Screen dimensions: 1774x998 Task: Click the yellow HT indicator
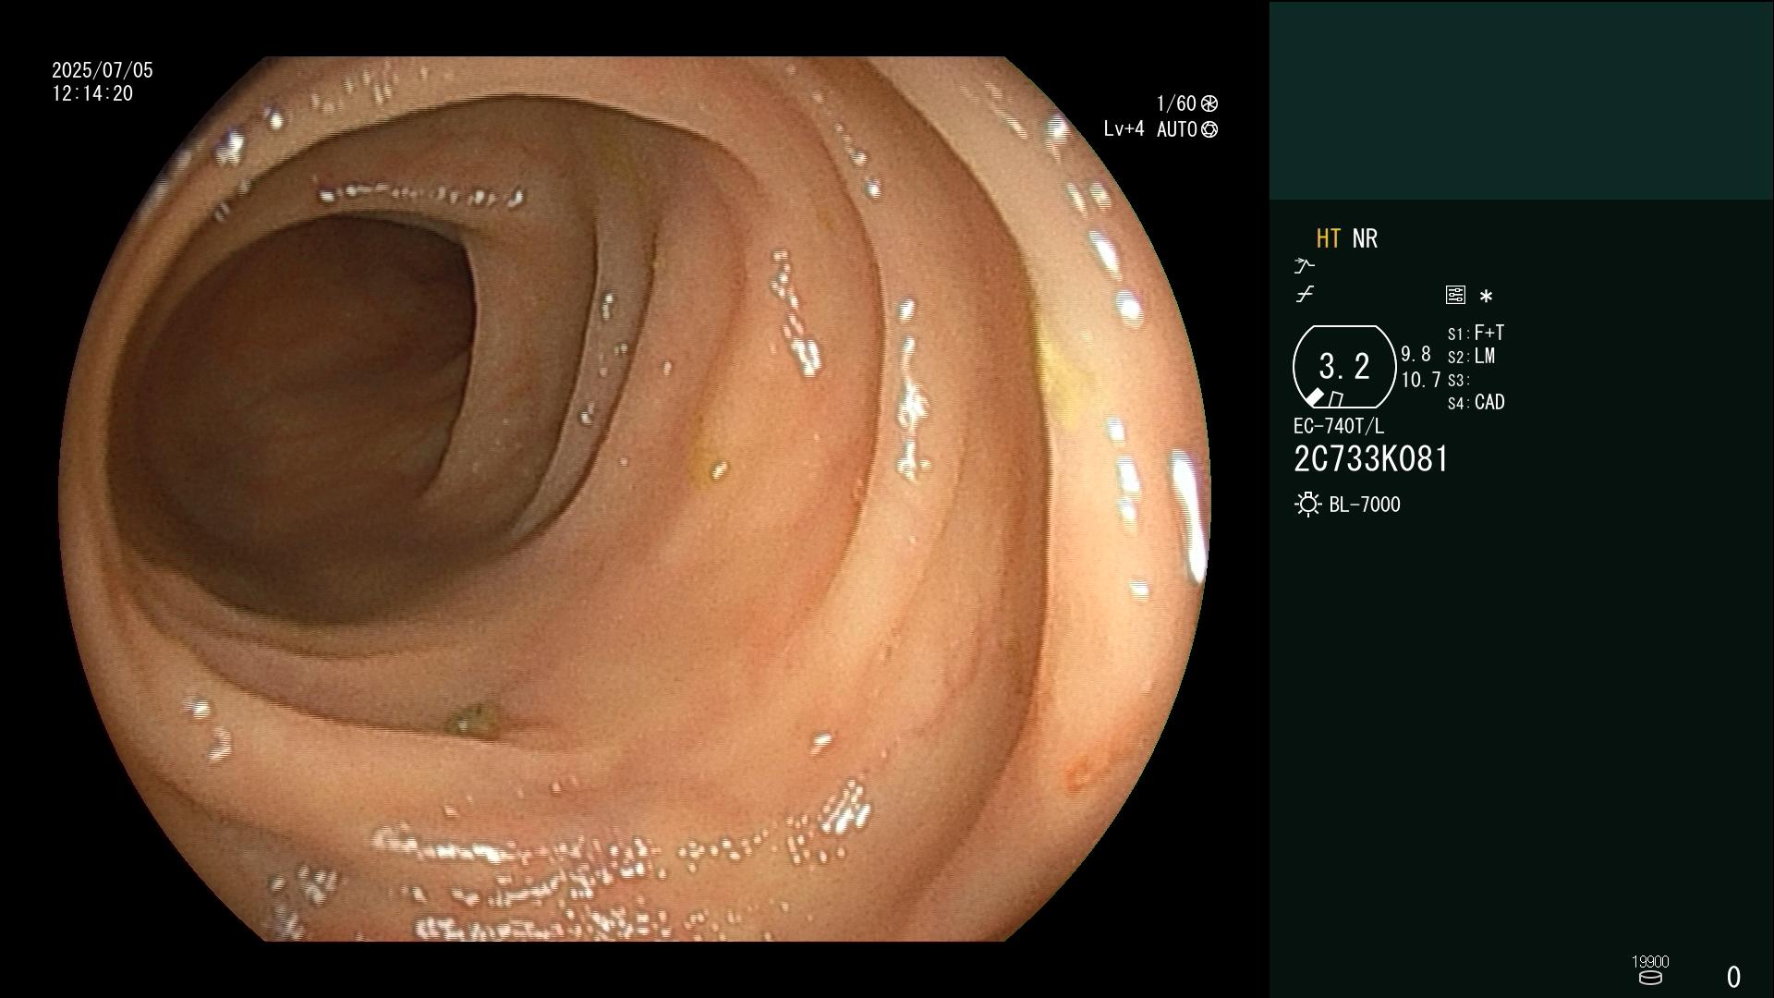point(1329,238)
